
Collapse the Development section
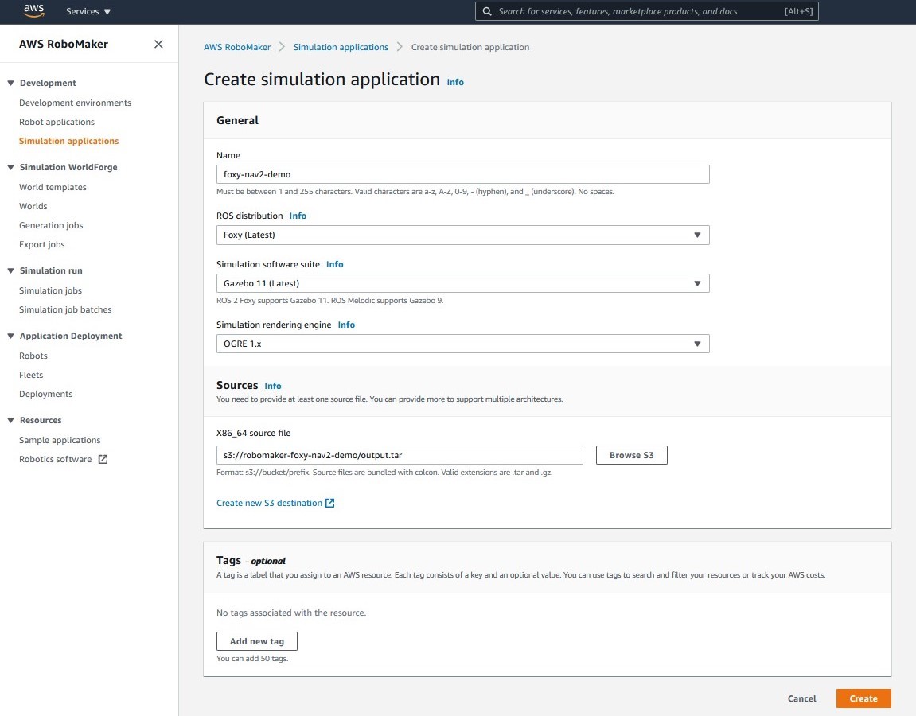pyautogui.click(x=10, y=83)
